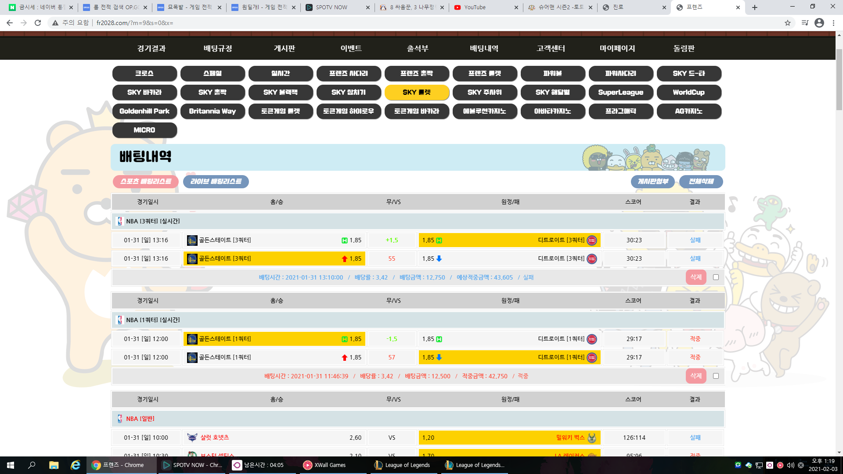Open File Explorer from the taskbar
843x474 pixels.
(54, 465)
